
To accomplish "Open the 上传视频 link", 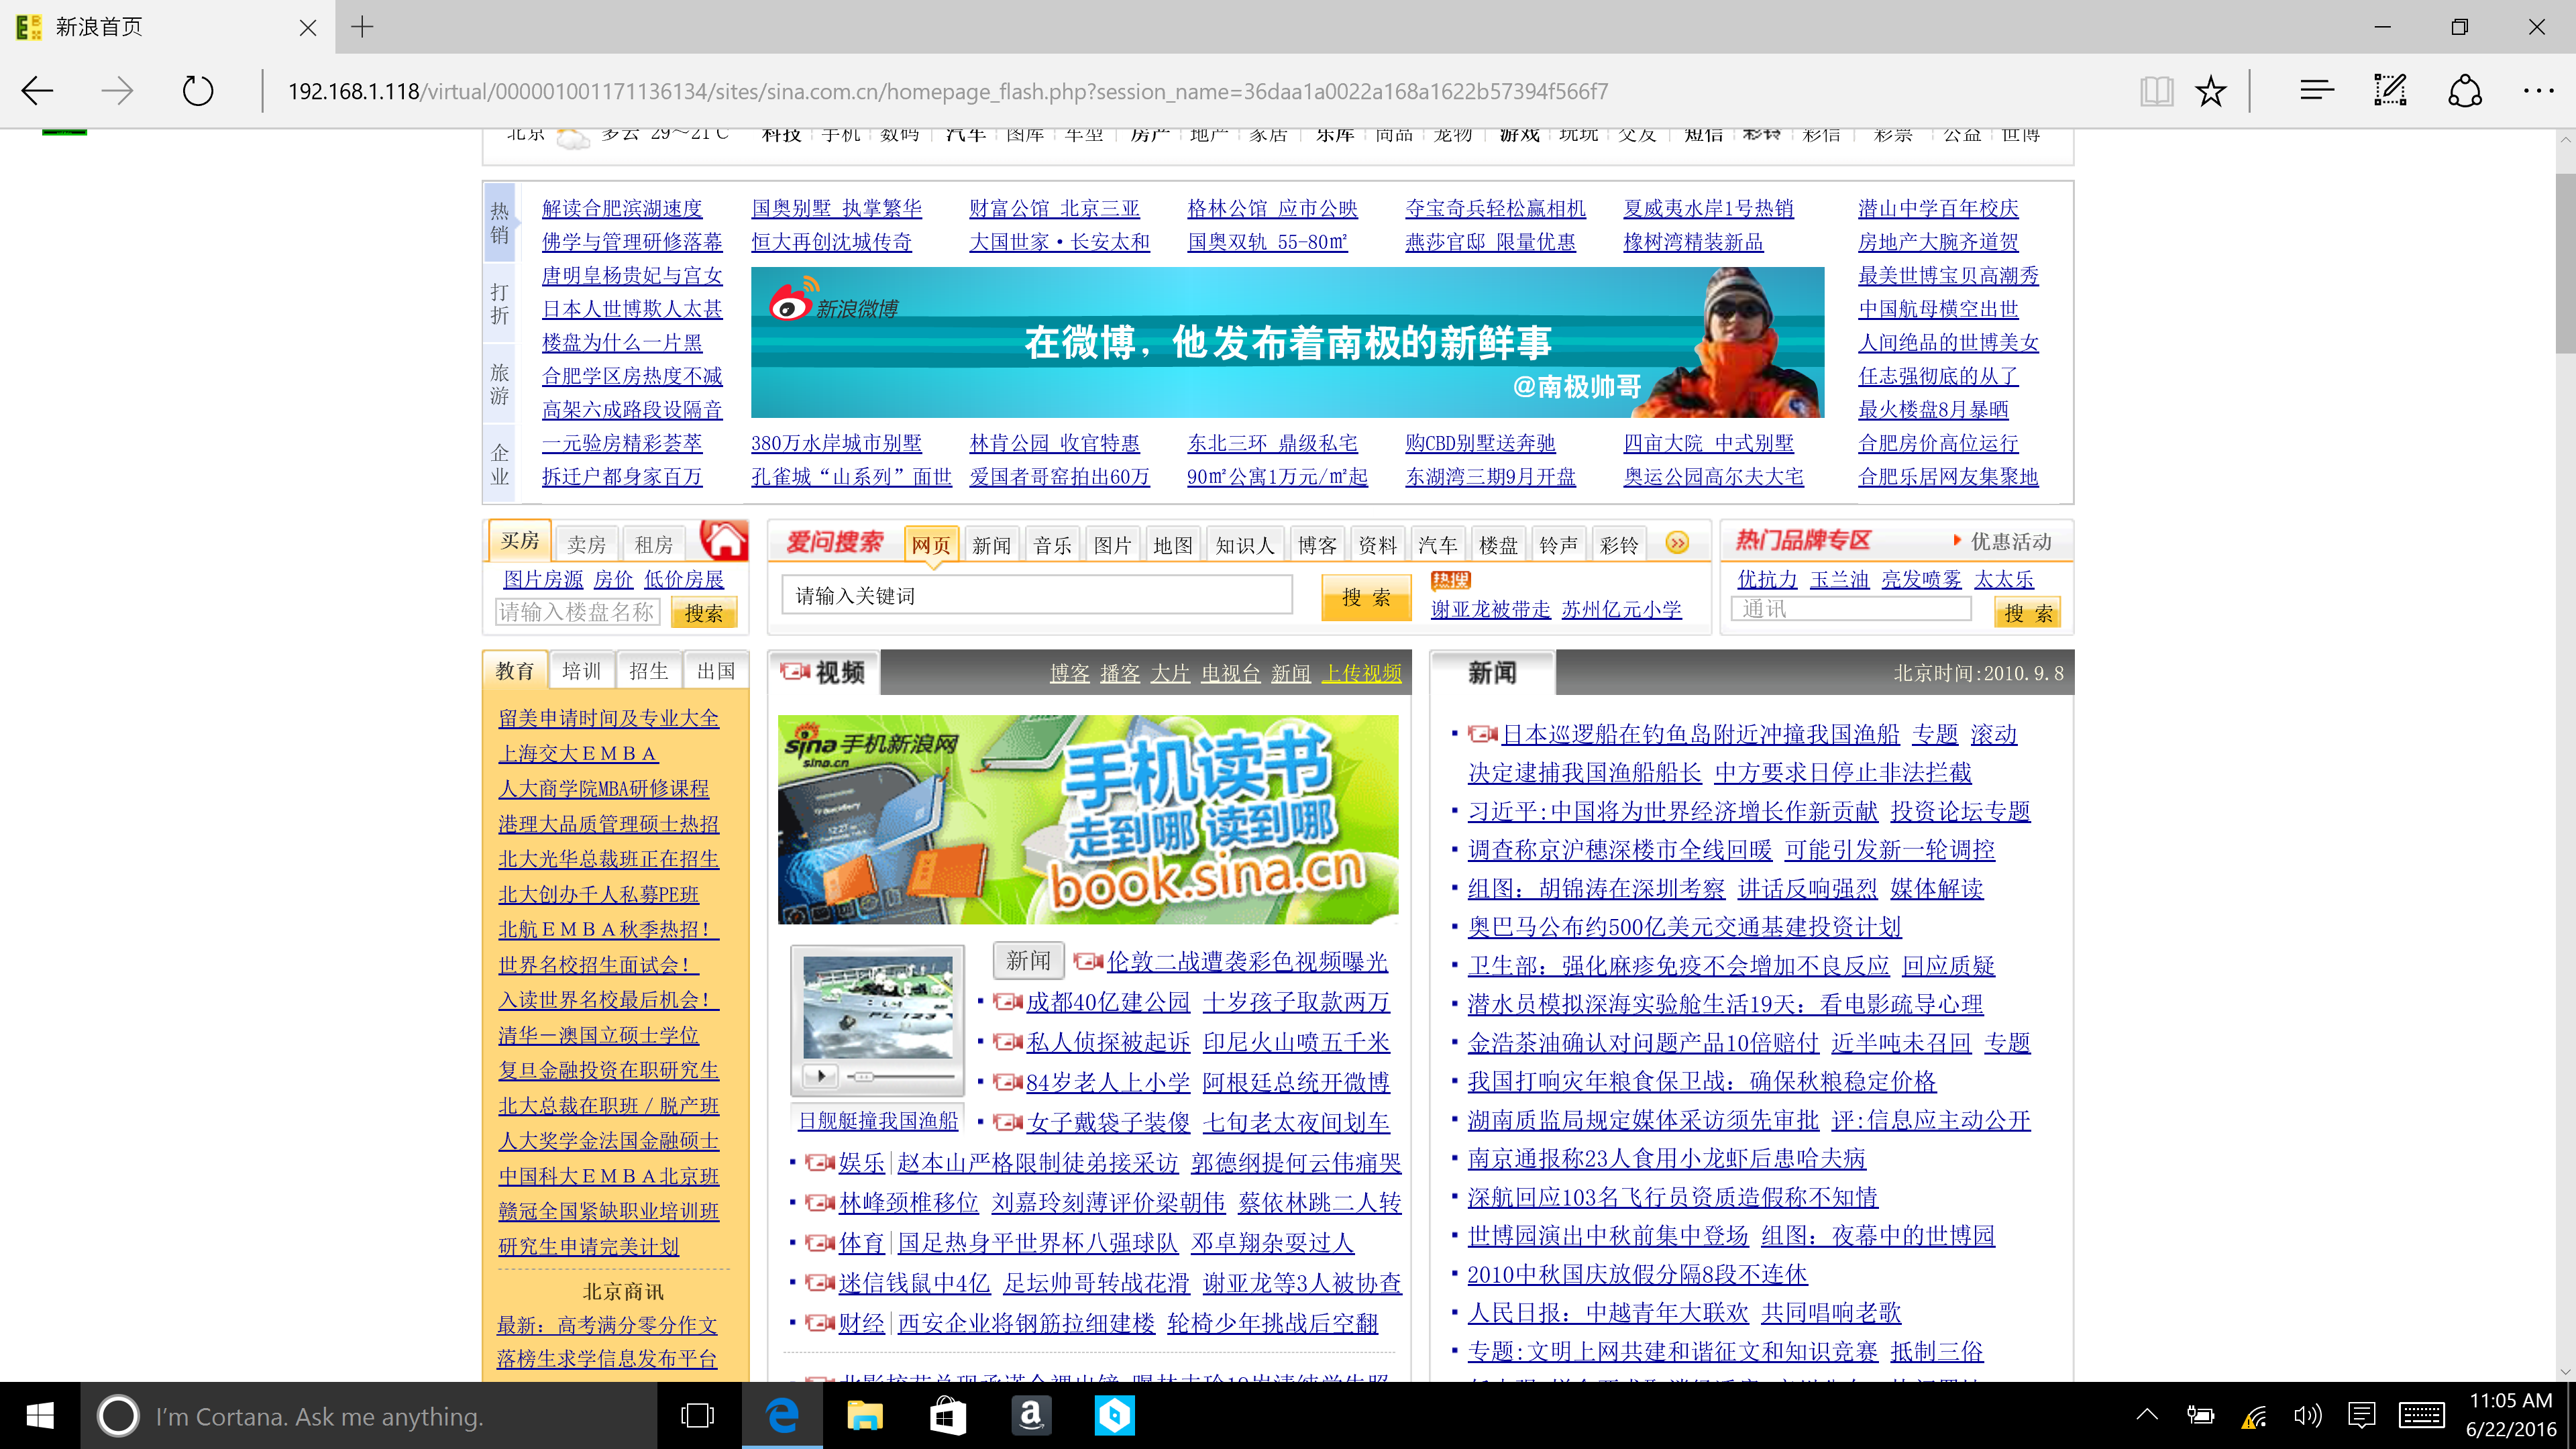I will pos(1361,673).
